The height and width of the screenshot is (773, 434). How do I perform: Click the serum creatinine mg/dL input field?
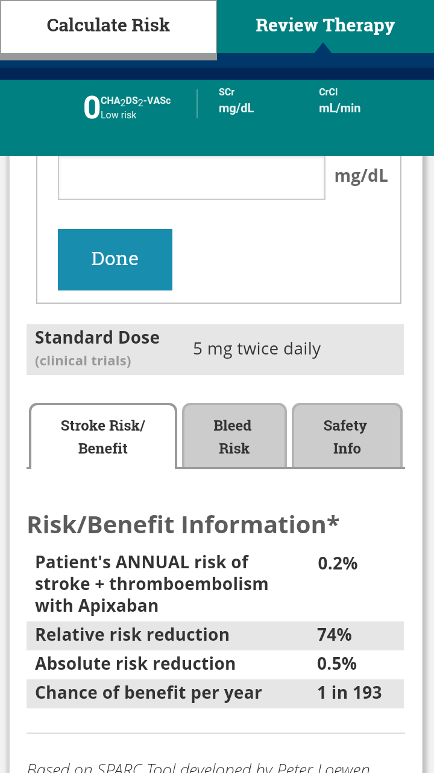point(192,178)
